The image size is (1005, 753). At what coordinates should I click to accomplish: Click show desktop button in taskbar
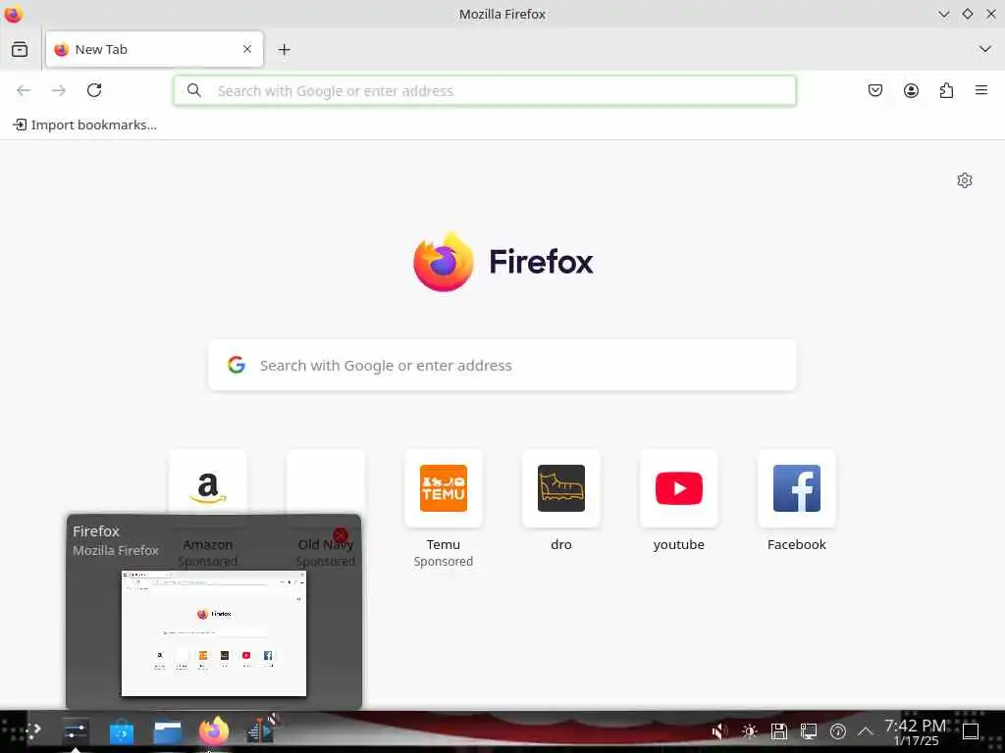tap(971, 730)
